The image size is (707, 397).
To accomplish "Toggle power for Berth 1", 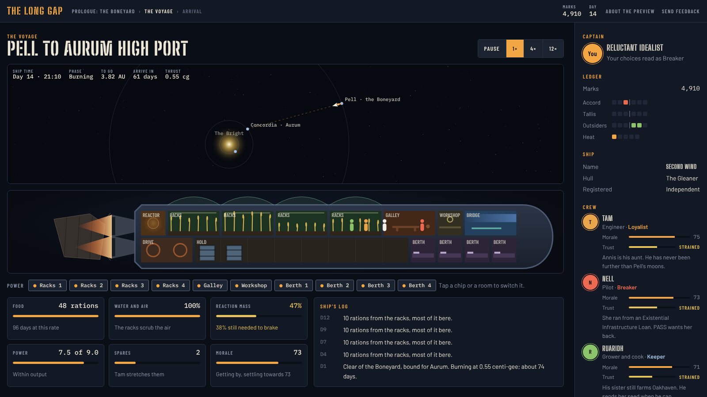I will click(293, 285).
